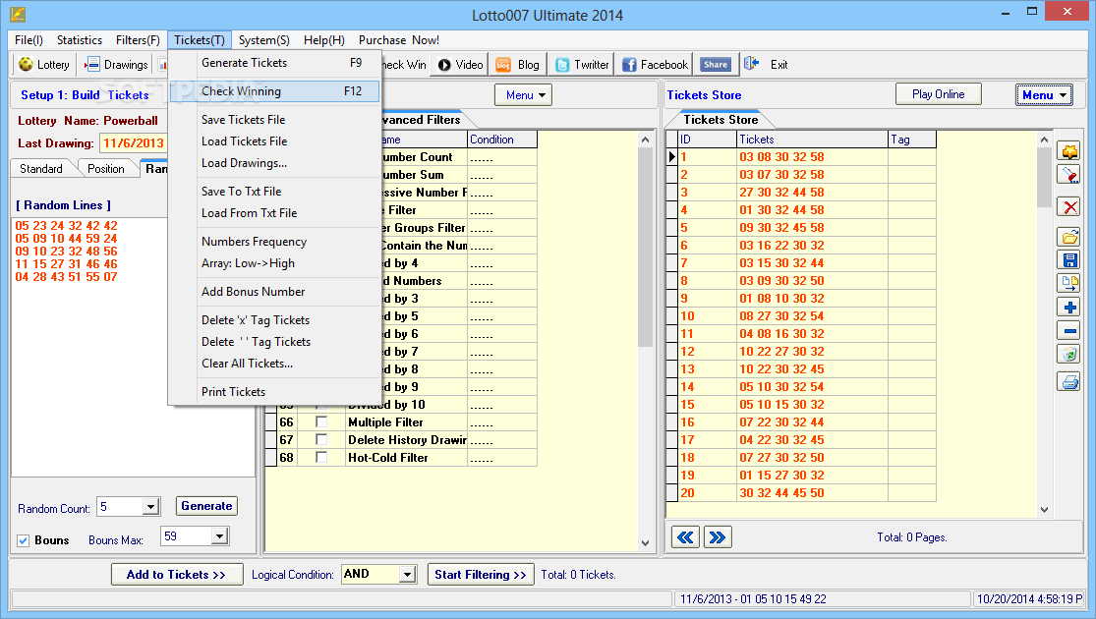
Task: Select Load Tickets File menu entry
Action: coord(275,141)
